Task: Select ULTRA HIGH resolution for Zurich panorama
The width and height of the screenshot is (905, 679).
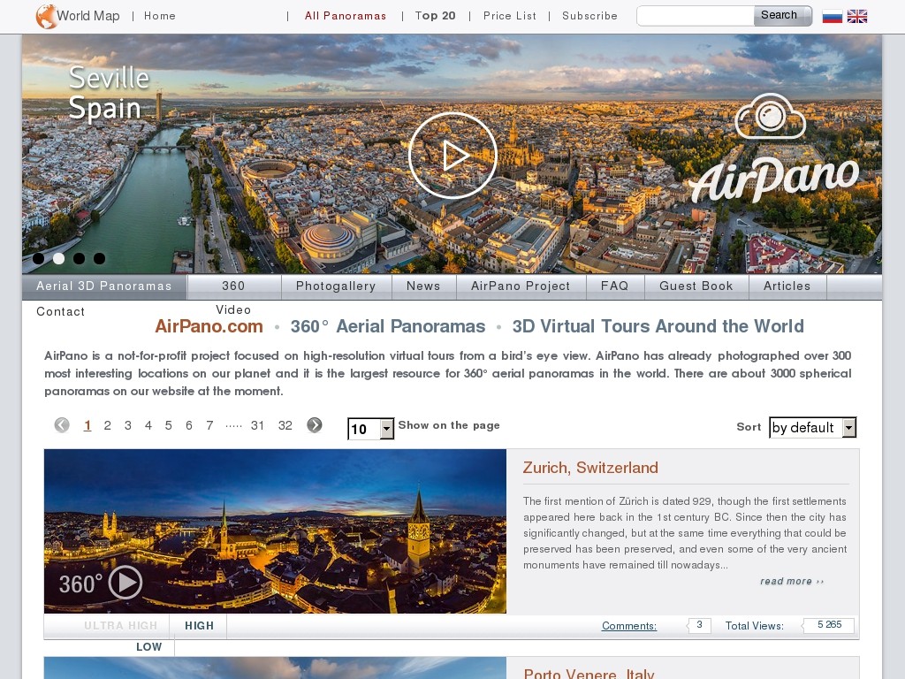Action: point(120,626)
